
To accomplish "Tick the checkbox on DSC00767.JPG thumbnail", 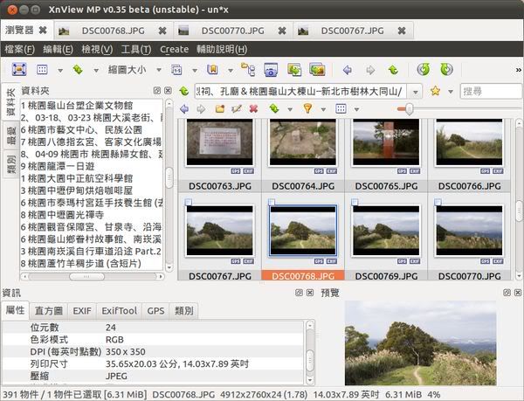I will coord(188,202).
